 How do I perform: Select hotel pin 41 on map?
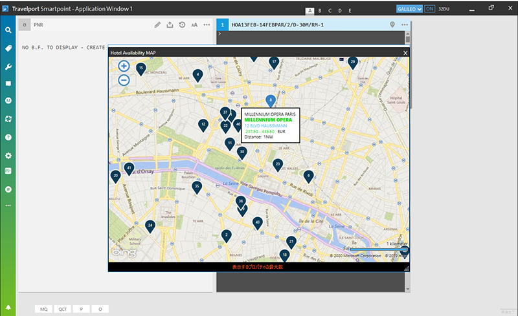[129, 168]
